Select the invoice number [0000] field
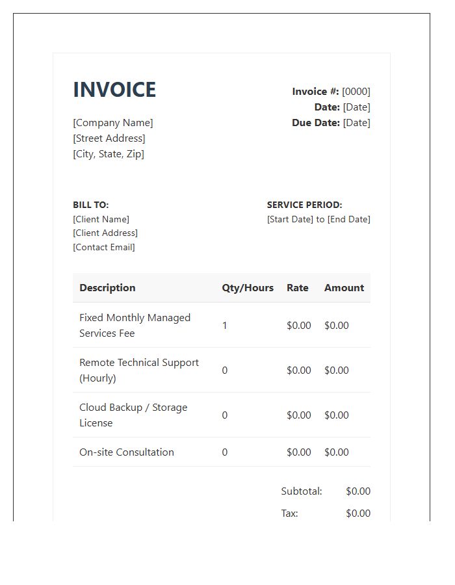Viewport: 455px width, 585px height. point(356,92)
